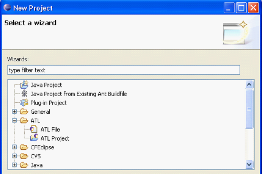Screen dimensions: 262x174
Task: Click the Ant Buildfile project icon
Action: pyautogui.click(x=24, y=93)
